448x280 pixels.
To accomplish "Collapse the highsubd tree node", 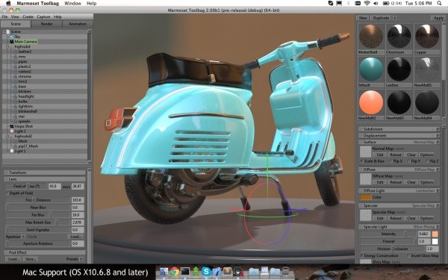I will point(7,46).
